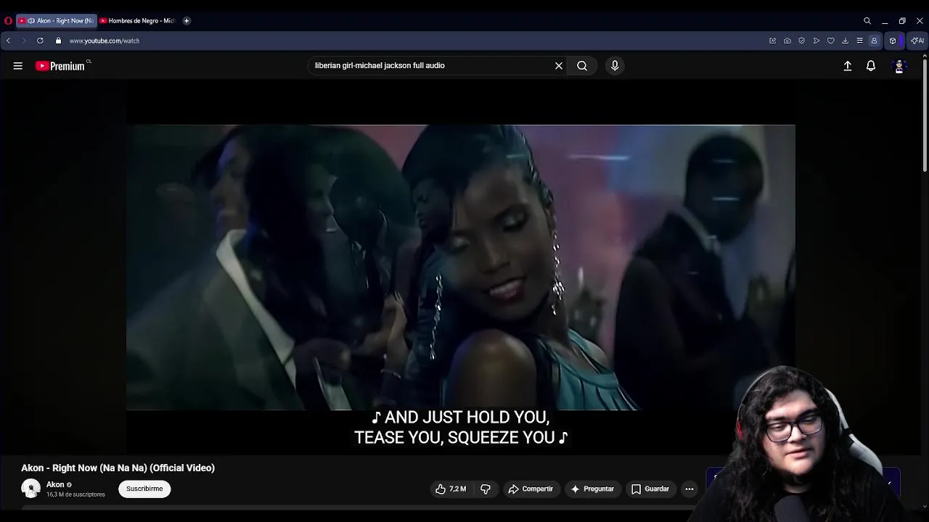Viewport: 929px width, 522px height.
Task: Click the video player to pause
Action: (461, 268)
